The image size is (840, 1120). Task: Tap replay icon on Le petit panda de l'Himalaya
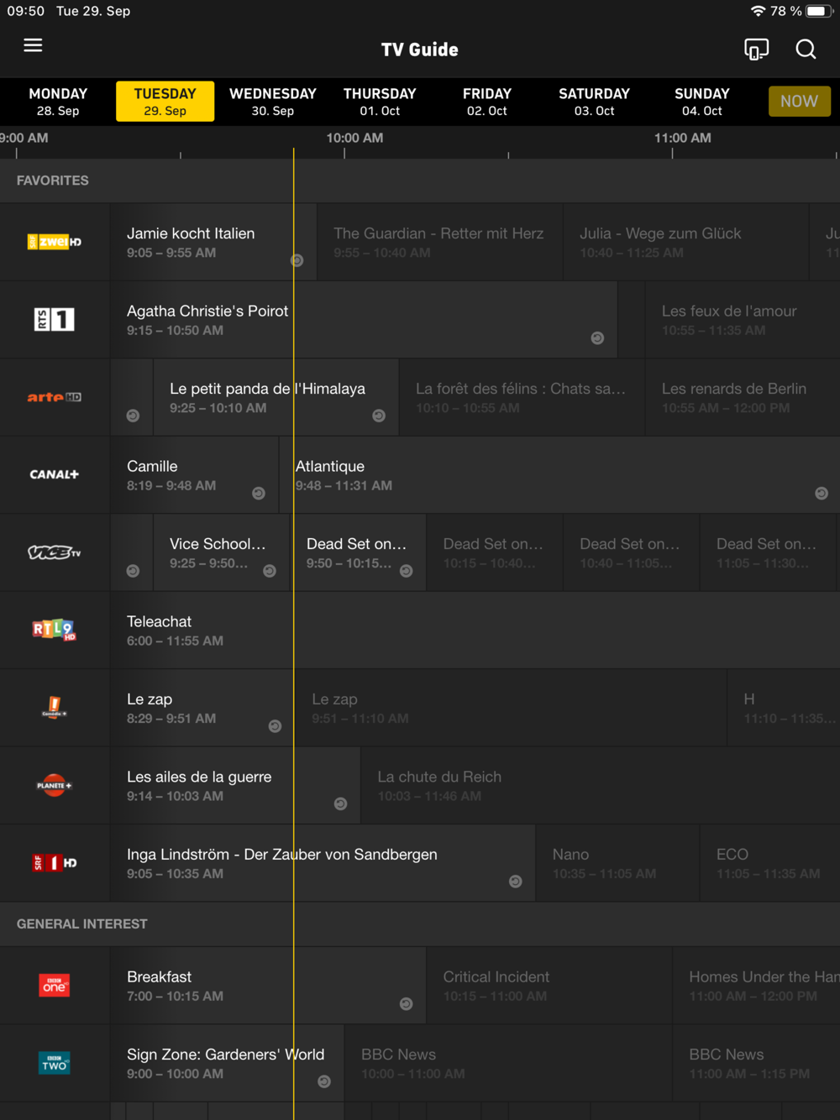pos(379,416)
